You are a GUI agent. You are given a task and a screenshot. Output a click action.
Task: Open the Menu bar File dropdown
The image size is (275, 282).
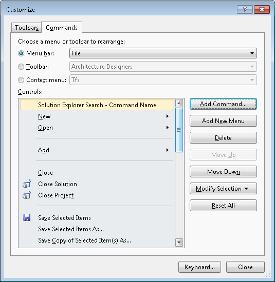pos(163,53)
